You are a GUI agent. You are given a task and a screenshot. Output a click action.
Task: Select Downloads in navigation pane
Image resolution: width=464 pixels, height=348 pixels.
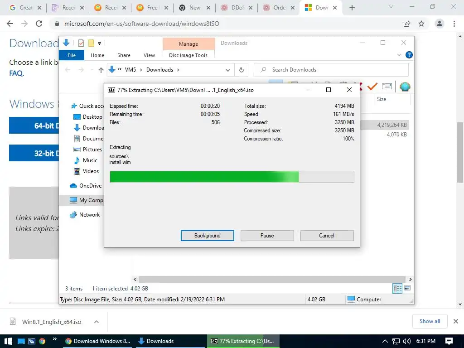(88, 128)
